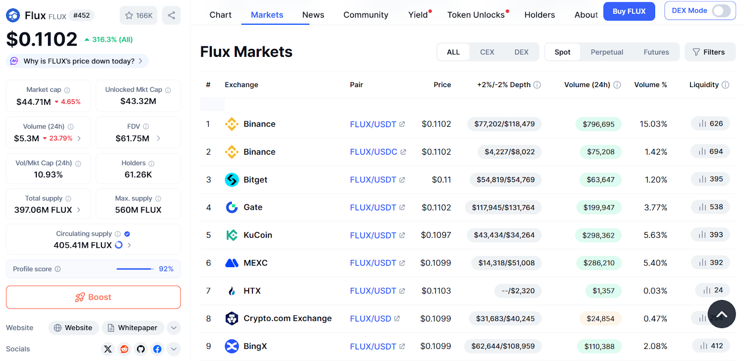The image size is (745, 362).
Task: Open the Reddit social link
Action: 124,349
